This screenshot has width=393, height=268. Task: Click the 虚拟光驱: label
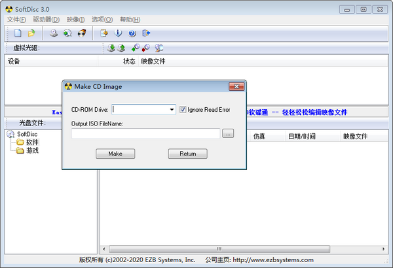[x=26, y=48]
